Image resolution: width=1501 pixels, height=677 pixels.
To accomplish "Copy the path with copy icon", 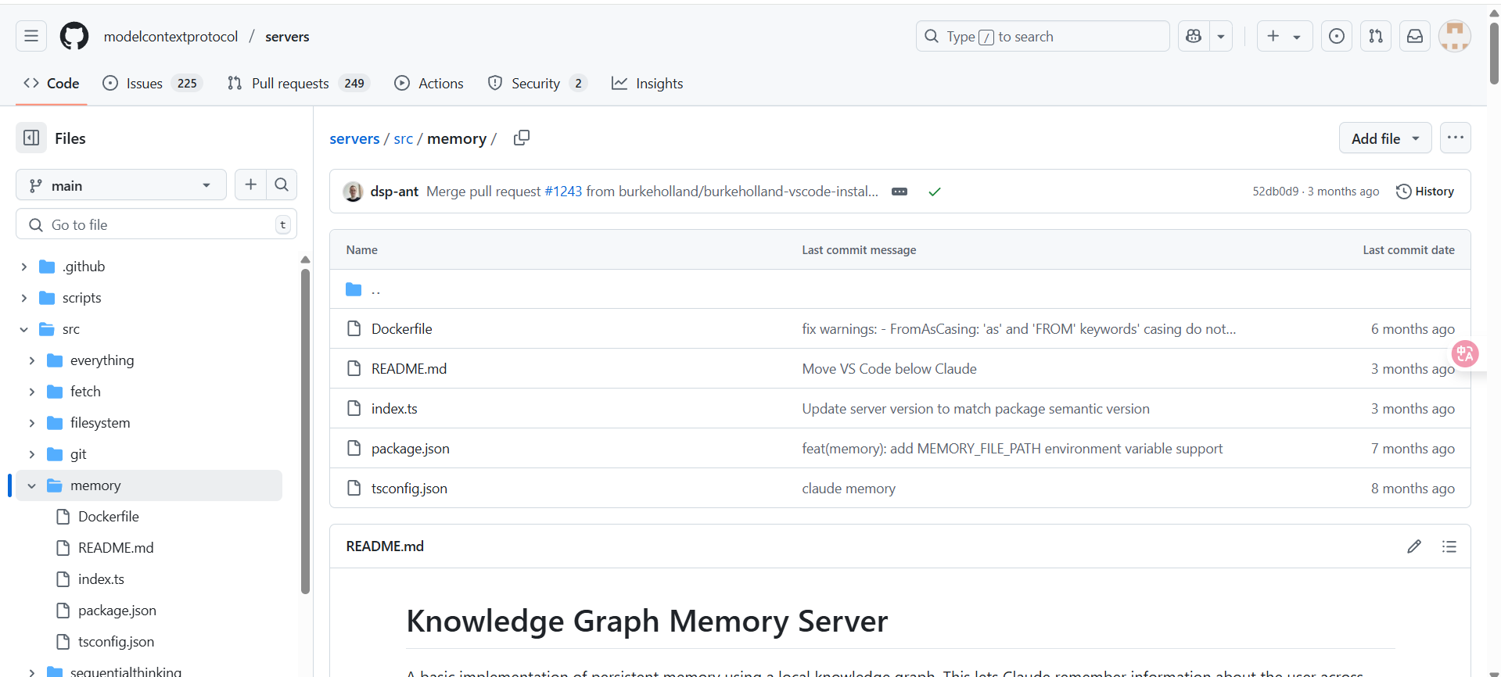I will click(x=522, y=138).
